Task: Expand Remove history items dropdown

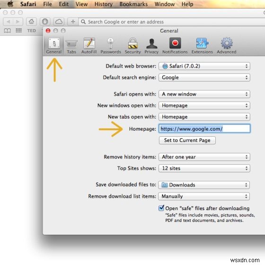Action: click(x=204, y=157)
